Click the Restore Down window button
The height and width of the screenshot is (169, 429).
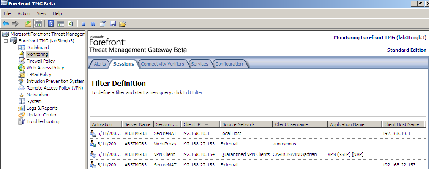(x=420, y=3)
